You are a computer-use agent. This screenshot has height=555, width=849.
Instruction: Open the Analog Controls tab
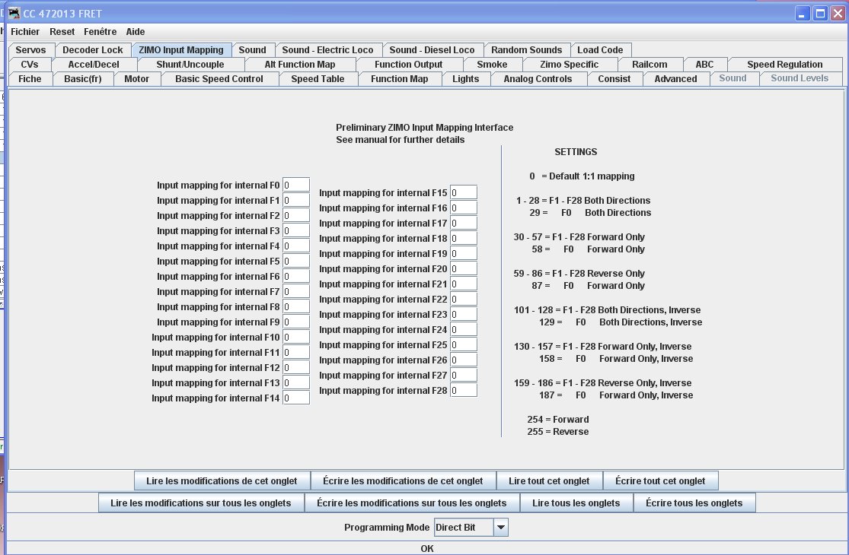(538, 79)
